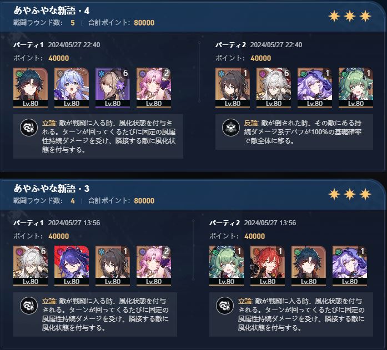This screenshot has height=350, width=387.
Task: Select the red-background character in stage 3 party 1
Action: (x=72, y=266)
